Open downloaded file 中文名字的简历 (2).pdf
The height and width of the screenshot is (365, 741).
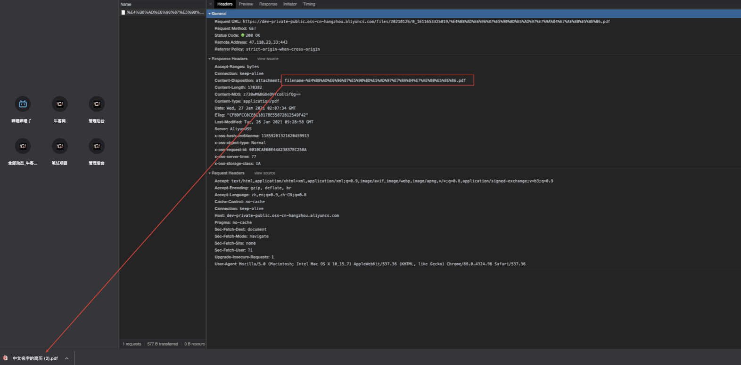pos(35,358)
